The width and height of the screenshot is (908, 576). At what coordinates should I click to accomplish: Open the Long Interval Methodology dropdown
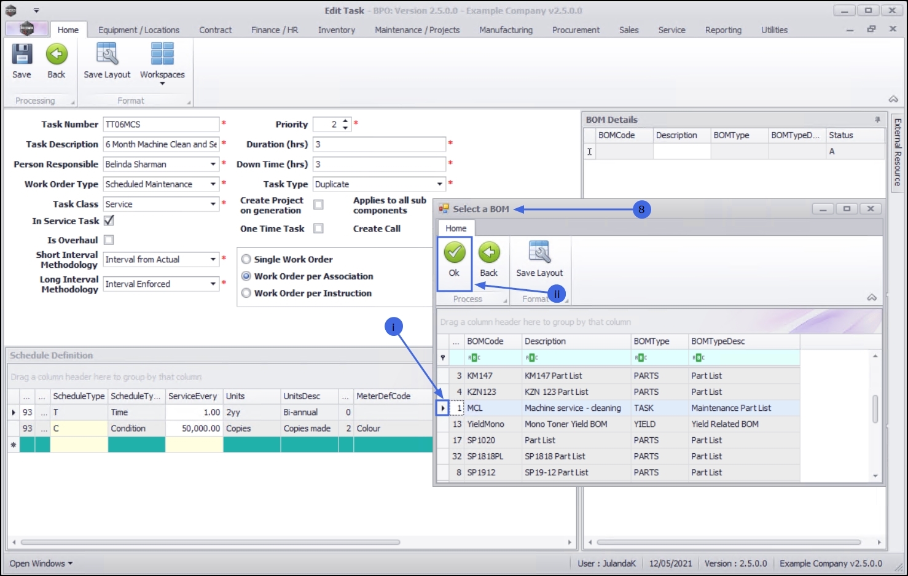(213, 284)
